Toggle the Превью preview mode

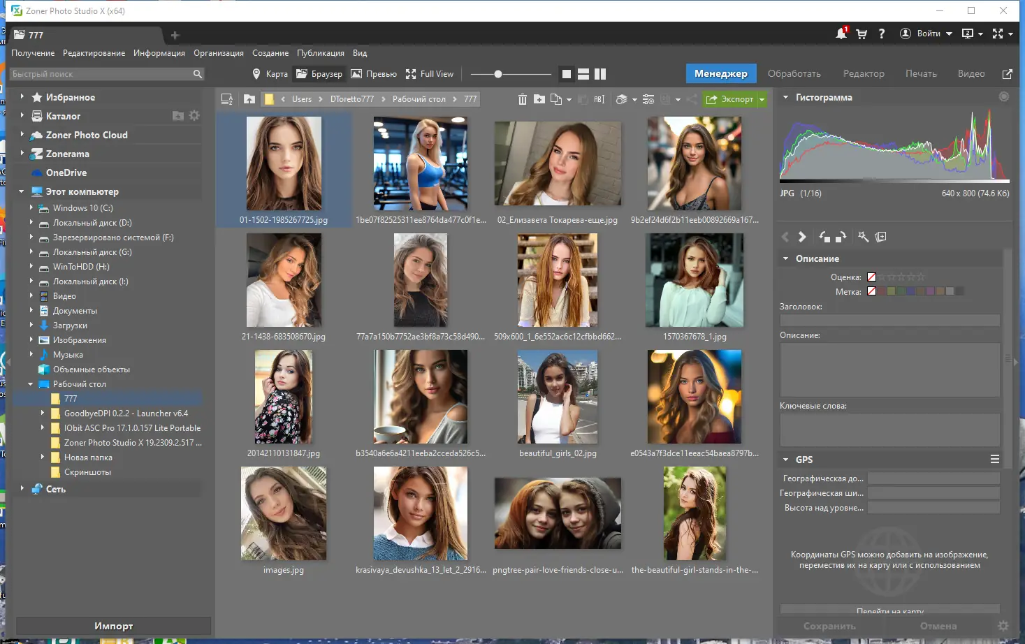(x=374, y=74)
